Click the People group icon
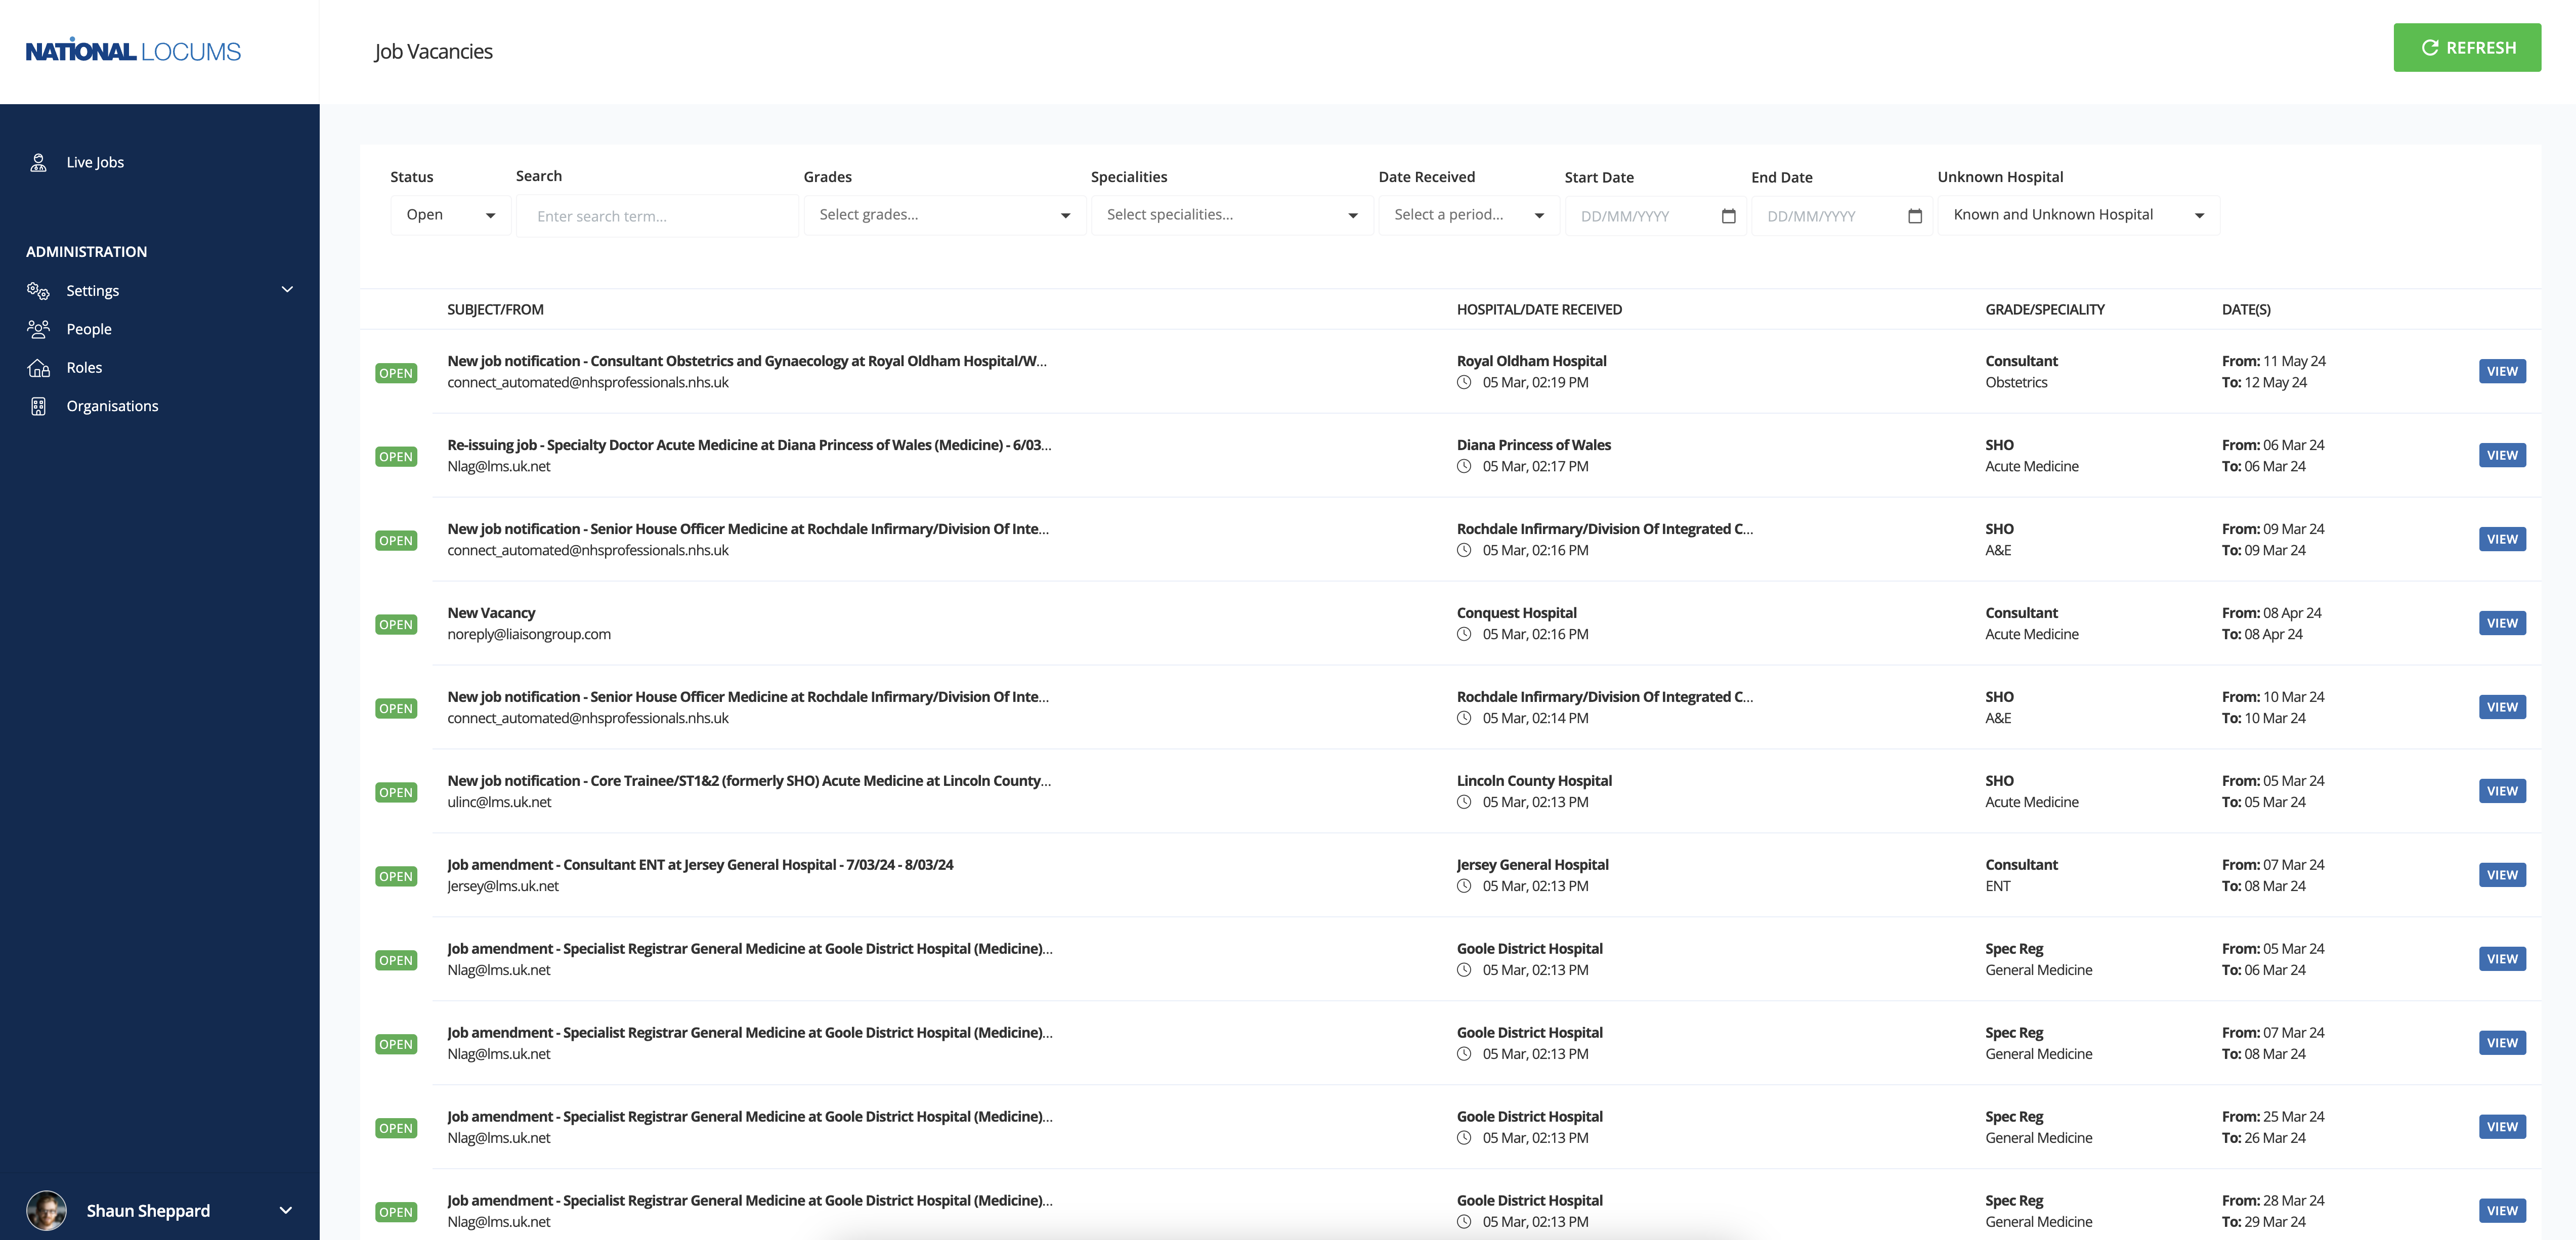2576x1240 pixels. click(38, 329)
